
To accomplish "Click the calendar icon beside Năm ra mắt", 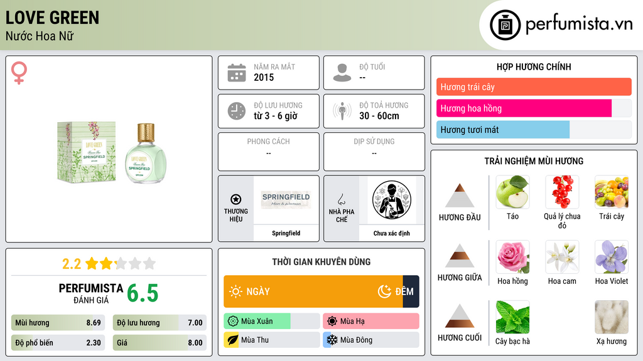I will pos(237,73).
